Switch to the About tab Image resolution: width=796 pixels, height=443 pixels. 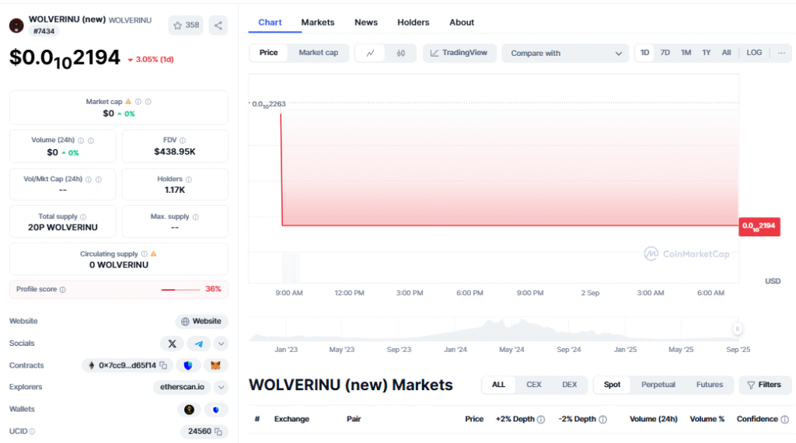click(462, 23)
